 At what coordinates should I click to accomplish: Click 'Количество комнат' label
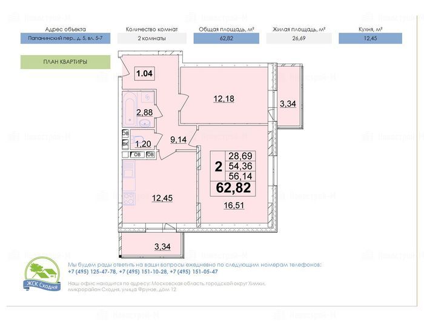pyautogui.click(x=151, y=29)
